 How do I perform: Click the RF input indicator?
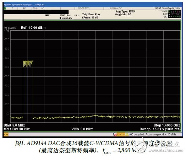pyautogui.click(x=24, y=8)
